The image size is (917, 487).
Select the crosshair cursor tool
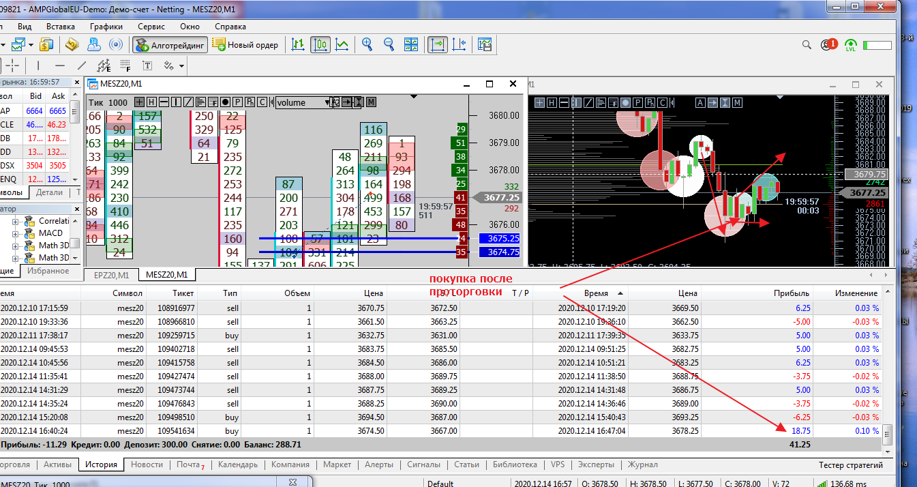(x=14, y=65)
